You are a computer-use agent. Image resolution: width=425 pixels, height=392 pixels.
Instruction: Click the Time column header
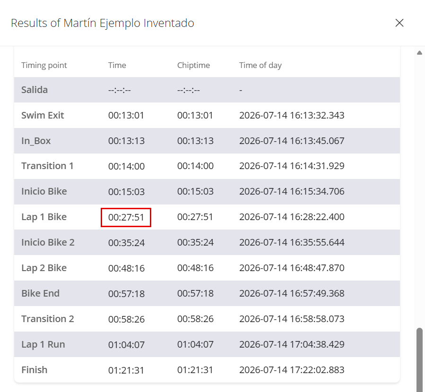(117, 65)
